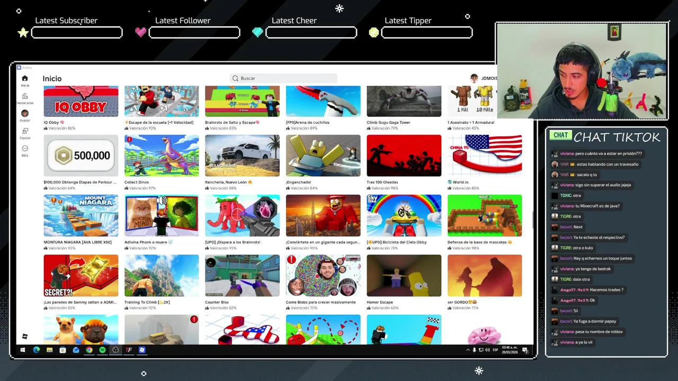Click the magnifier icon in the Buscar field
Screen dimensions: 678x381
click(235, 78)
